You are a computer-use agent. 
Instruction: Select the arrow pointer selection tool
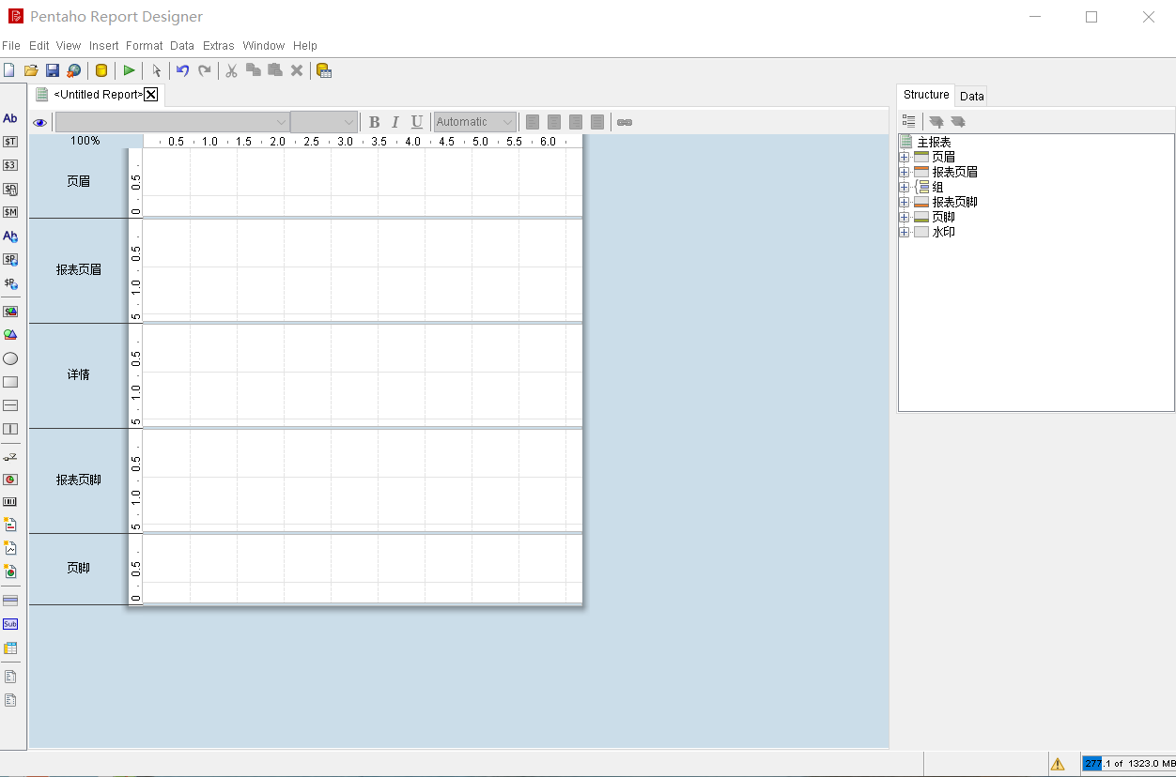[156, 70]
